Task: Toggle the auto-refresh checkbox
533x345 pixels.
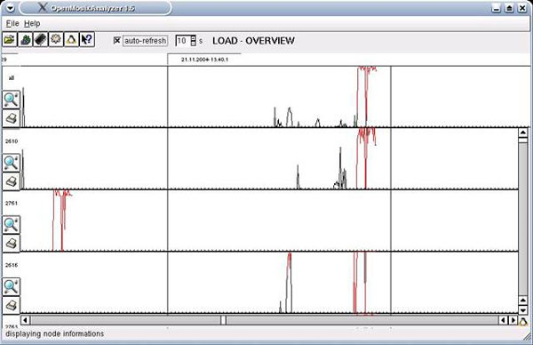Action: (117, 41)
